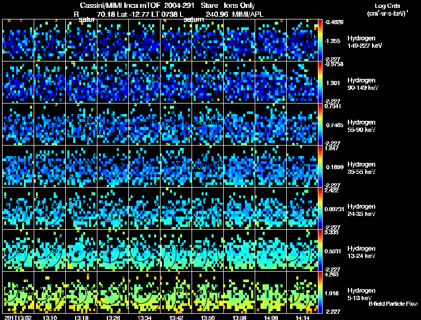Open the 55-90 keV image panel at 13:34
421x320 pixels.
pos(144,124)
